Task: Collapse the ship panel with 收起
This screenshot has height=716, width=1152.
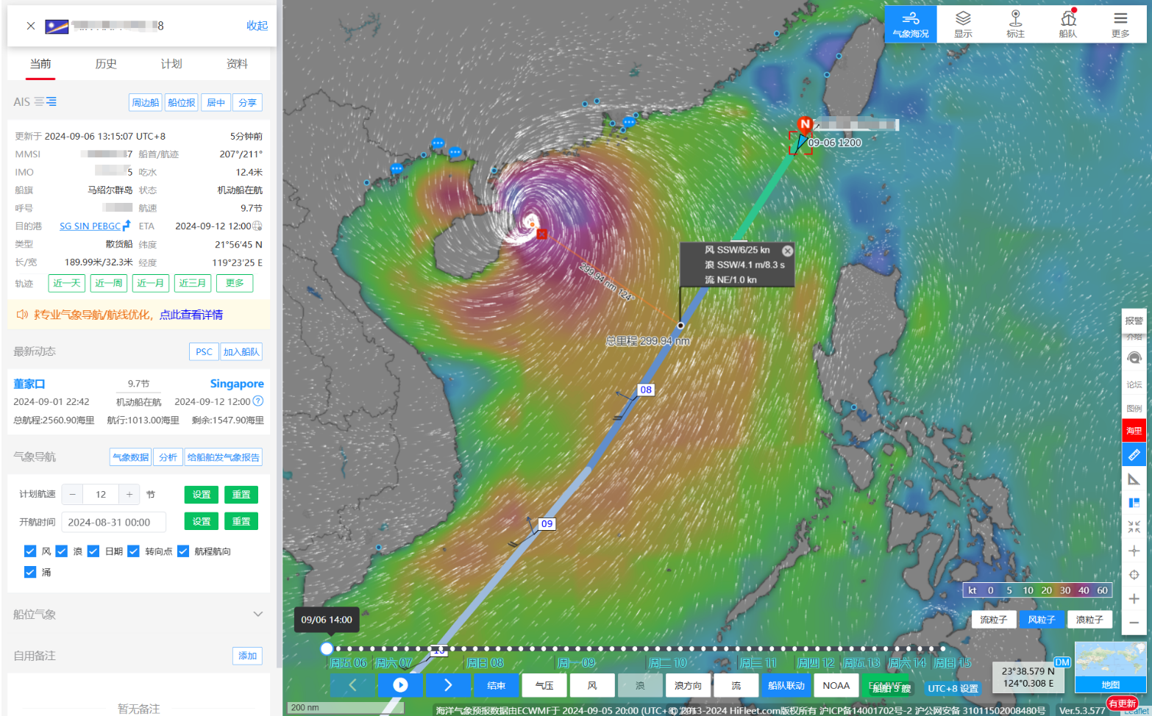Action: click(257, 26)
